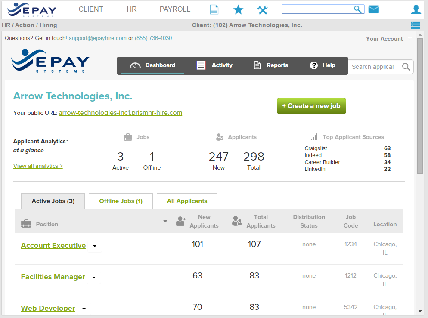Click the stacked list icon below profile
Image resolution: width=428 pixels, height=318 pixels.
click(x=415, y=25)
